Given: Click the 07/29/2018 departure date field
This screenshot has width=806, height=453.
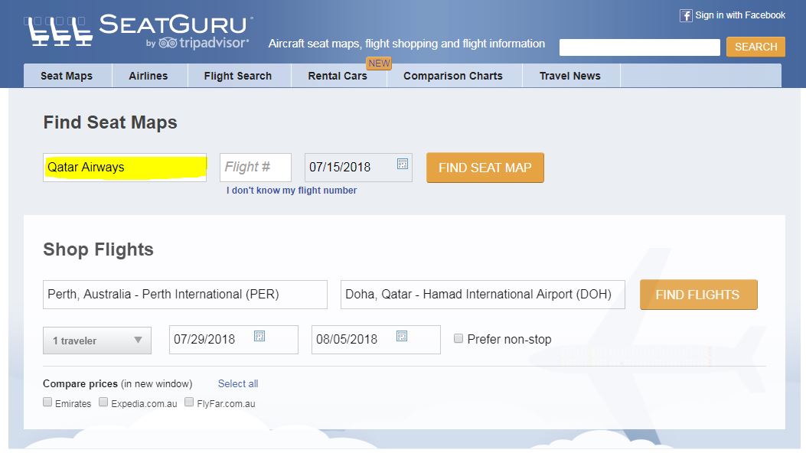Looking at the screenshot, I should [x=234, y=340].
